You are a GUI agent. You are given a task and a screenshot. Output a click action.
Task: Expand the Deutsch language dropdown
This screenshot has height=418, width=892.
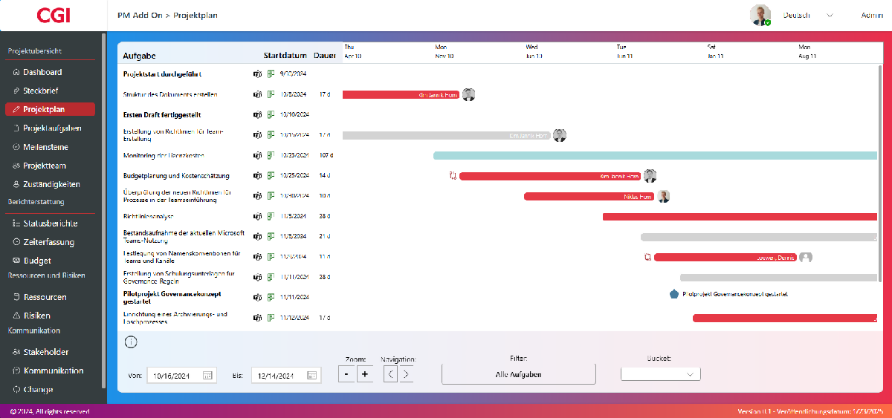point(830,16)
